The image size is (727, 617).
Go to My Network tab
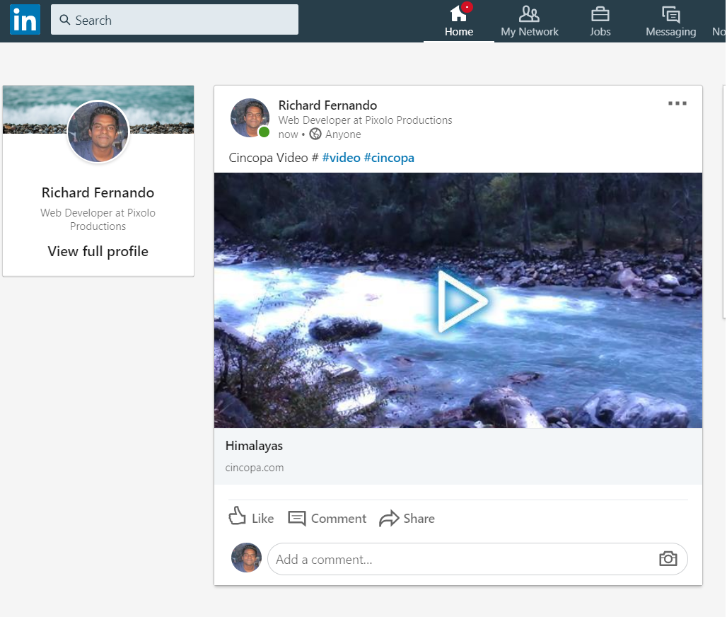tap(529, 21)
